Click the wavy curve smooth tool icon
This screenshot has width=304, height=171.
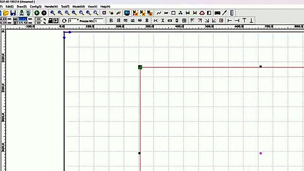point(159,13)
